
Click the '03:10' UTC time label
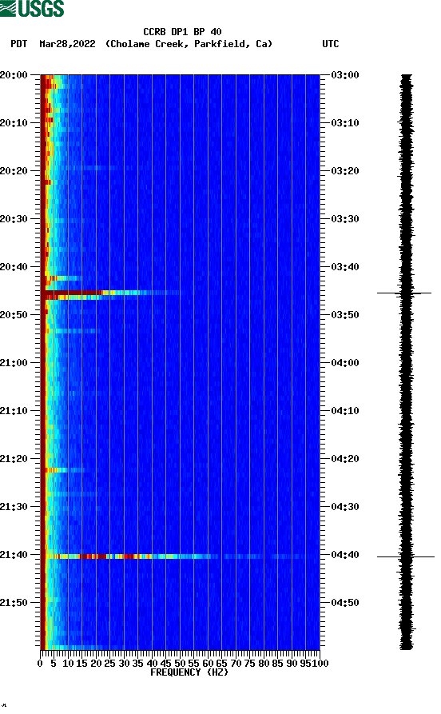coord(345,123)
